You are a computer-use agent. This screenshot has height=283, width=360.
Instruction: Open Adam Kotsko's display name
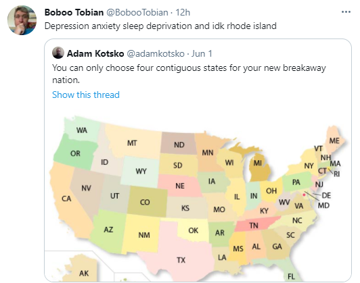click(x=95, y=53)
